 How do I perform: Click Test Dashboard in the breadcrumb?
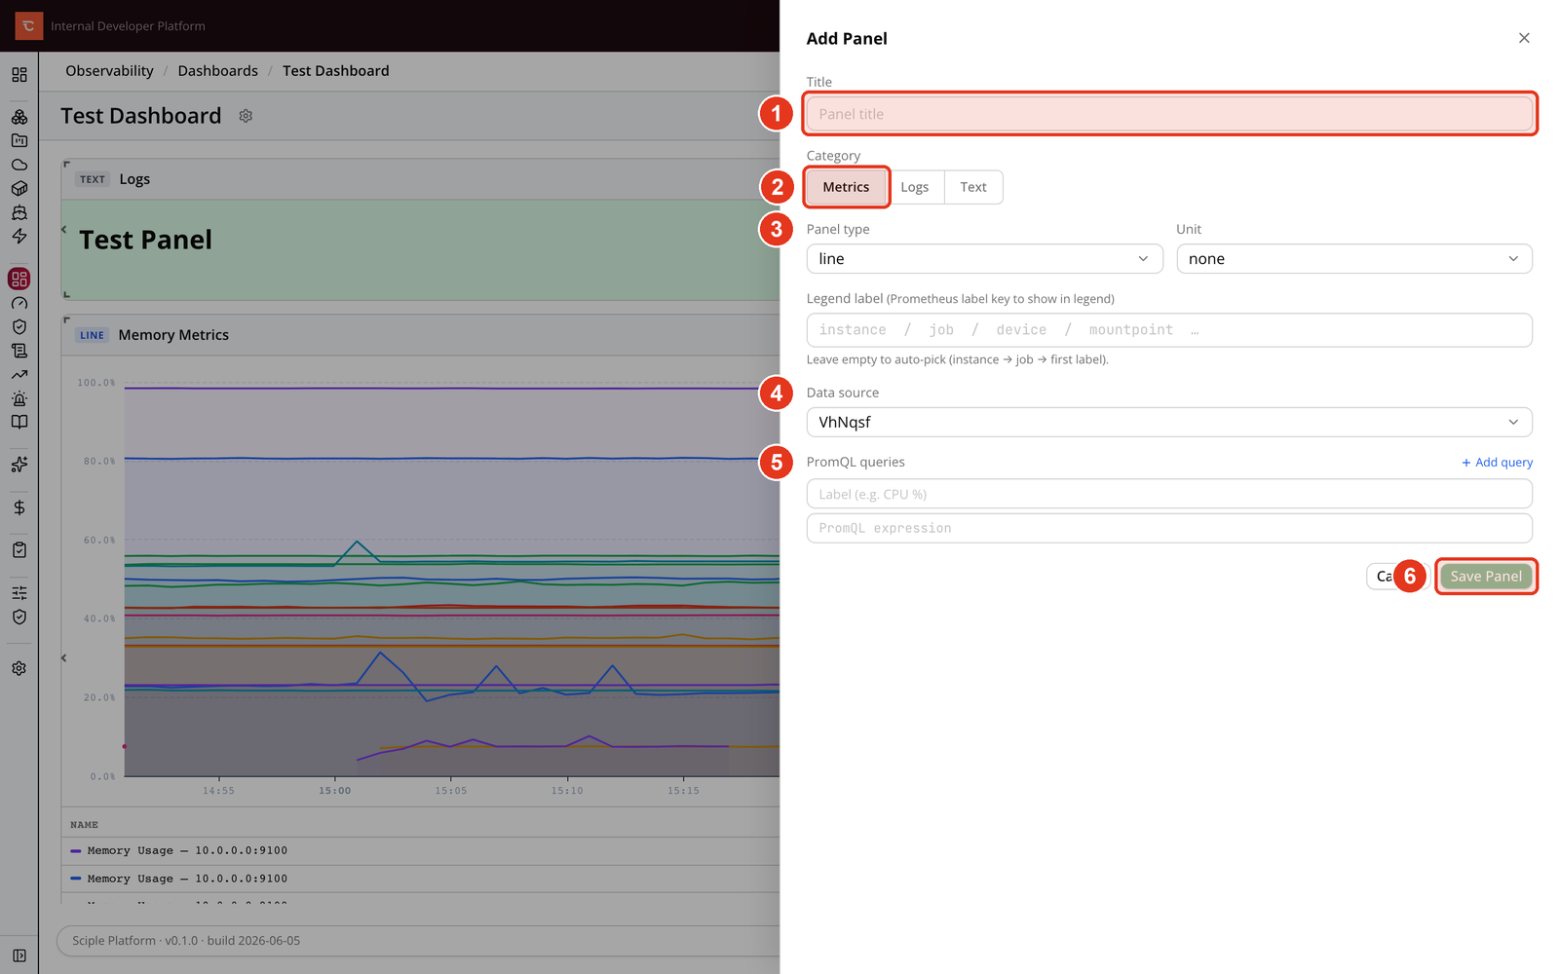pyautogui.click(x=335, y=71)
